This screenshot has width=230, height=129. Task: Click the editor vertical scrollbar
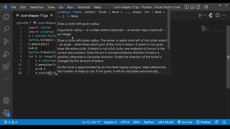point(228,57)
